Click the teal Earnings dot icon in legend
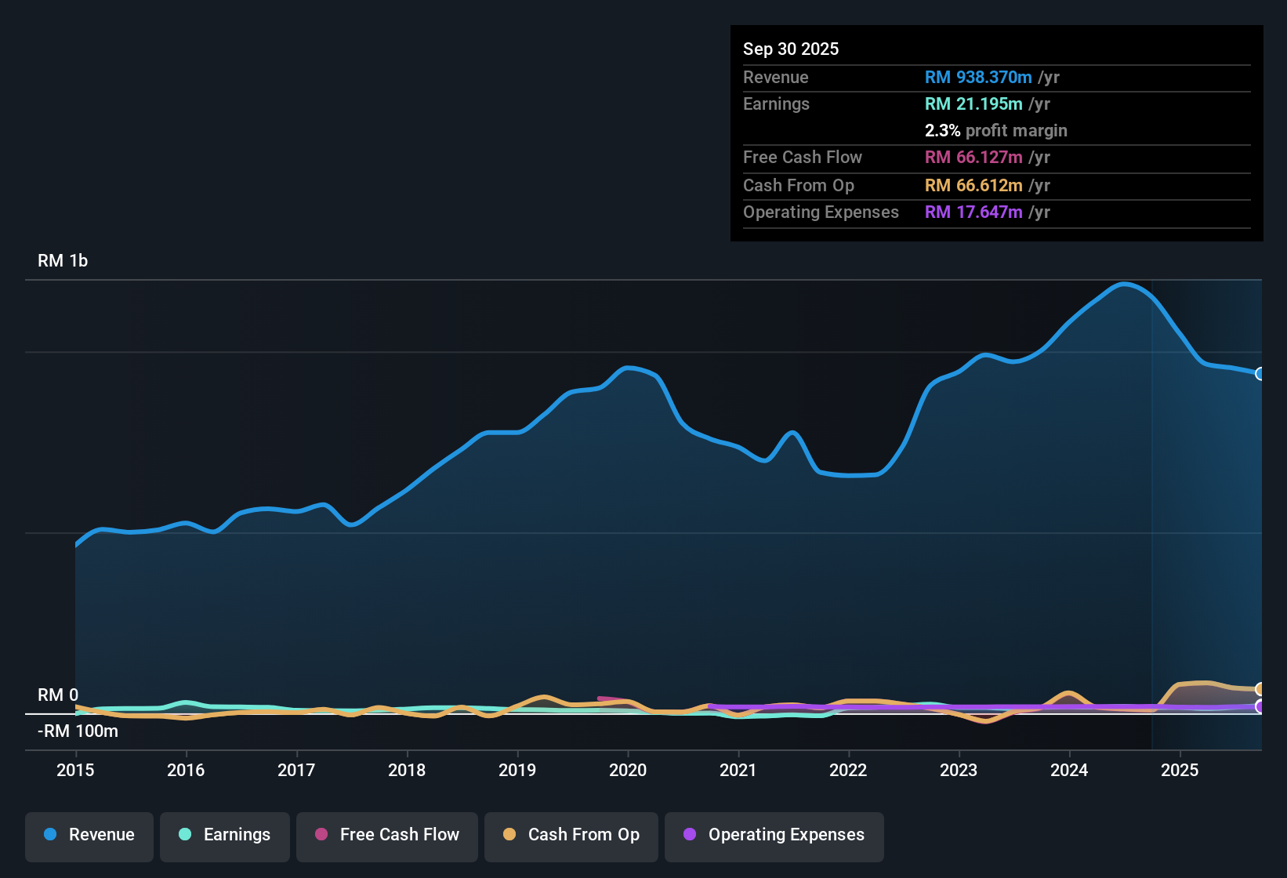Screen dimensions: 1287x878 pos(185,836)
